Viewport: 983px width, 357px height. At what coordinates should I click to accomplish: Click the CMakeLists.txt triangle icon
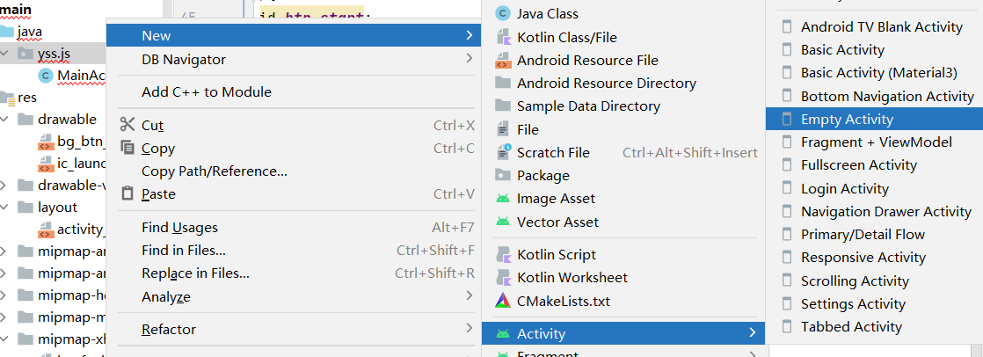(503, 301)
